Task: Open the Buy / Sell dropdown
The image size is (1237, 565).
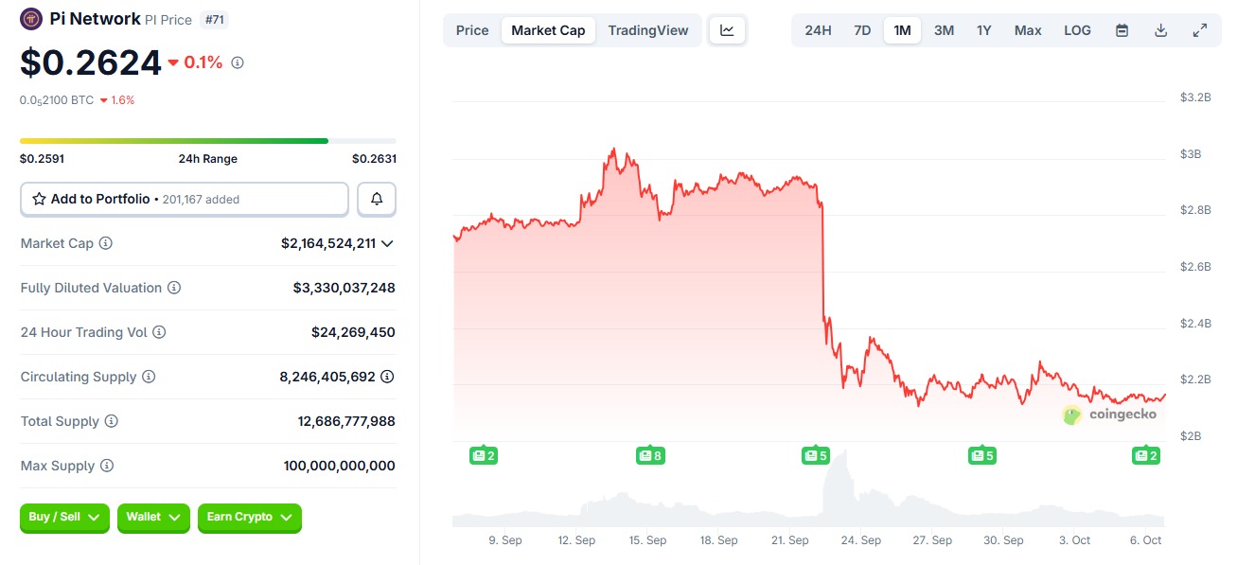Action: [x=64, y=518]
